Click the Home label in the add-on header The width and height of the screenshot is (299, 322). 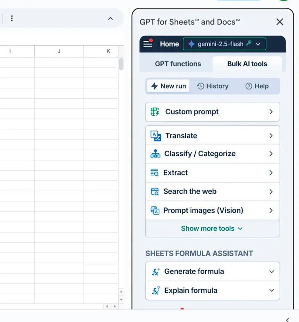[x=169, y=44]
